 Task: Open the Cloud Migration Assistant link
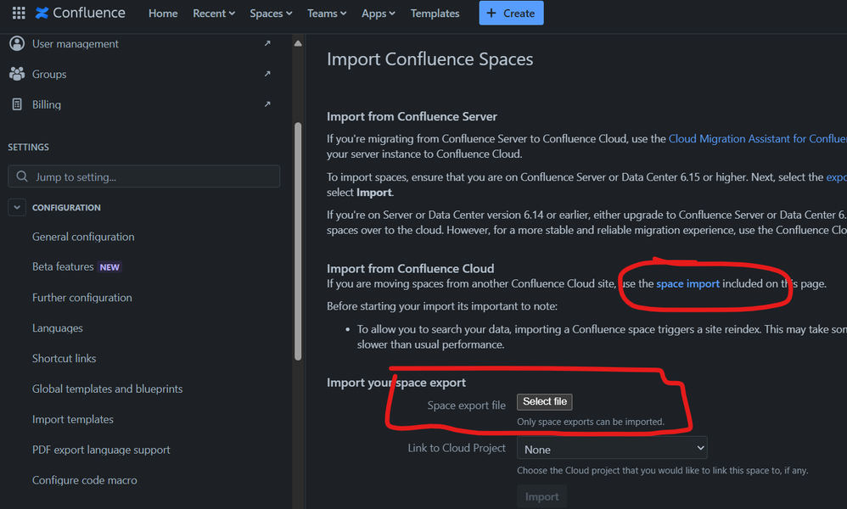pos(754,138)
